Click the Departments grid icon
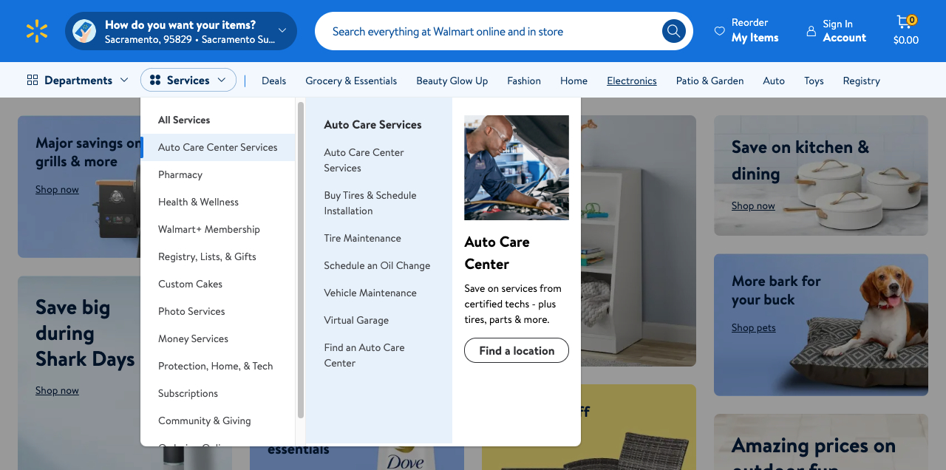The height and width of the screenshot is (470, 946). [33, 80]
